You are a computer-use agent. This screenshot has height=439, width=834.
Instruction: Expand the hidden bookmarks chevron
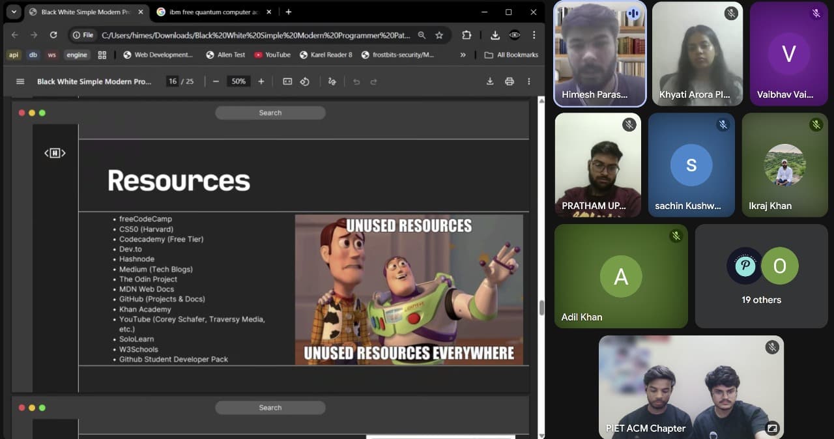463,55
